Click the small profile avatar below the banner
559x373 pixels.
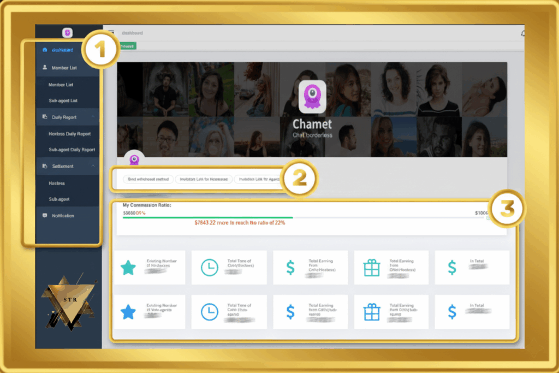click(x=135, y=160)
